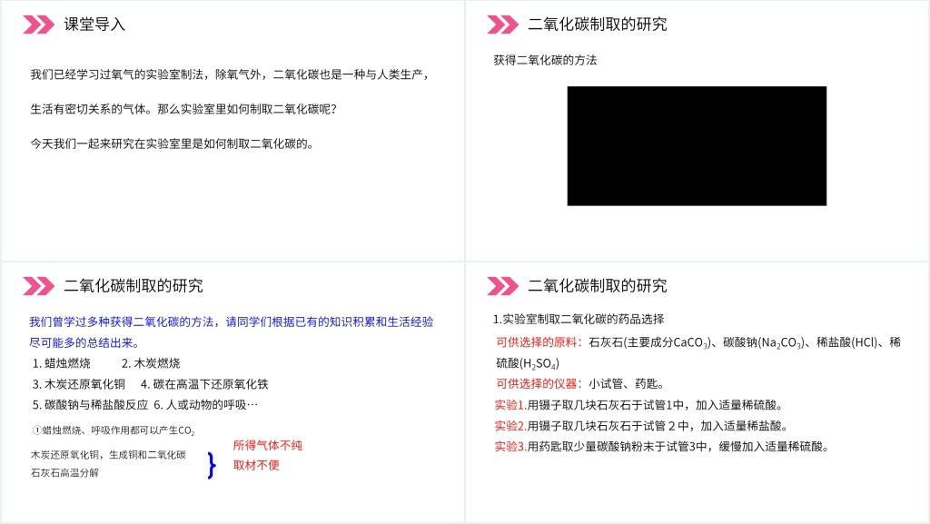Click the black video placeholder
This screenshot has height=524, width=930.
pos(697,146)
